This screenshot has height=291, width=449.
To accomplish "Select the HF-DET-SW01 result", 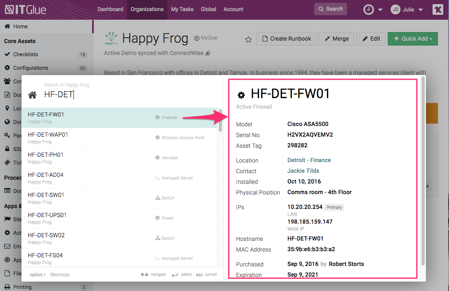I will click(x=119, y=198).
